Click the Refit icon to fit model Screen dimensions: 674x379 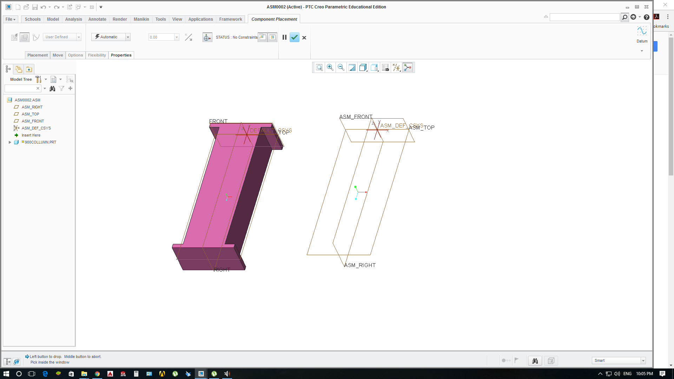352,67
